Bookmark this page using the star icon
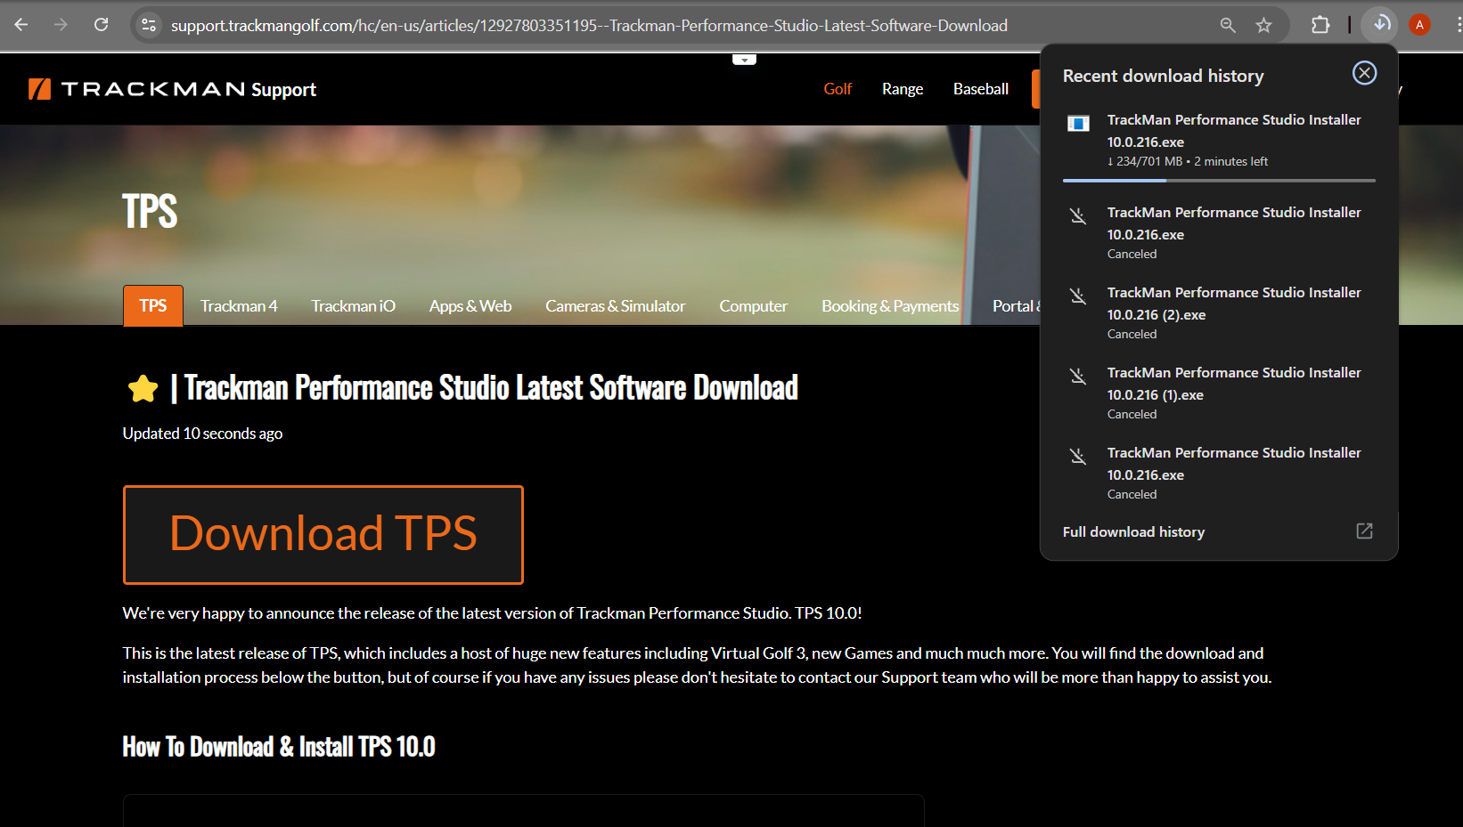Image resolution: width=1463 pixels, height=827 pixels. coord(1263,25)
